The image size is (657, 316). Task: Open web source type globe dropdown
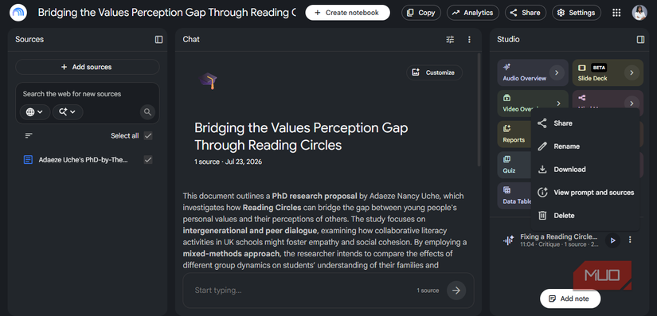(35, 112)
